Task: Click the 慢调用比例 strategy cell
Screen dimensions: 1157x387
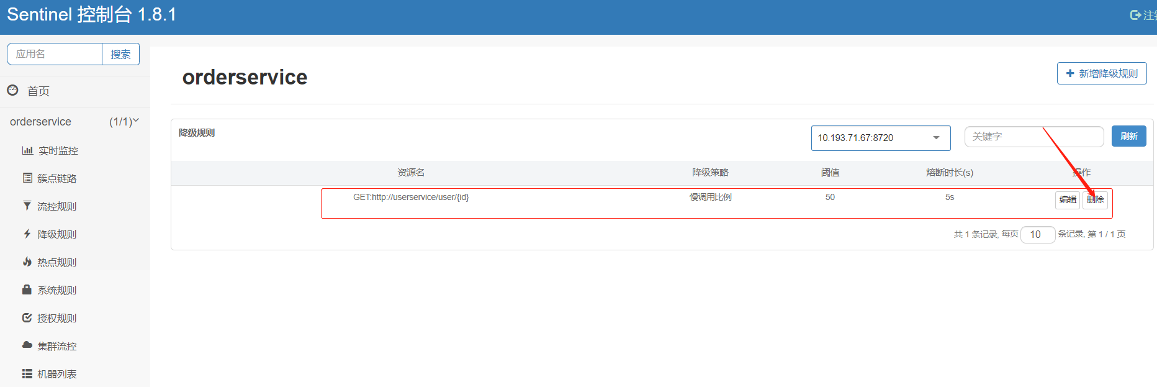Action: click(711, 197)
